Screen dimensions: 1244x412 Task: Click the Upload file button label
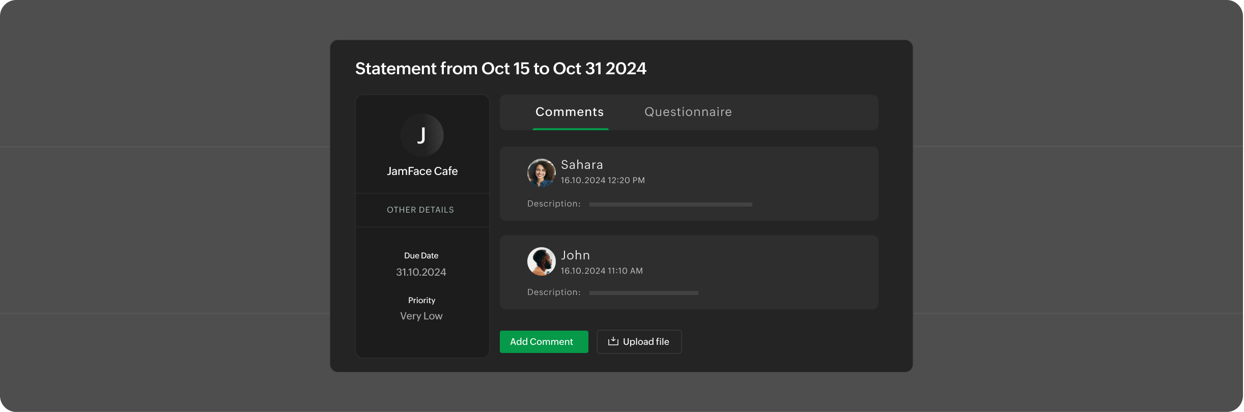(x=646, y=342)
